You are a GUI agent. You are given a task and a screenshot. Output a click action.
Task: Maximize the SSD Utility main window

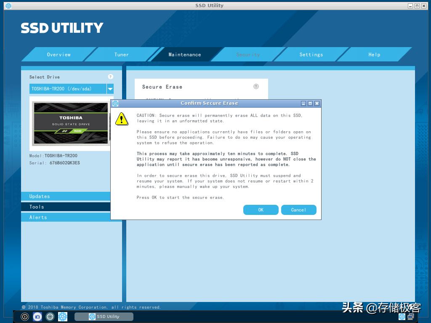[x=417, y=6]
